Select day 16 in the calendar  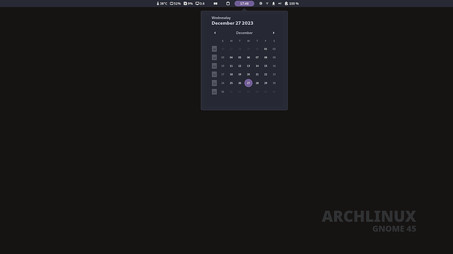tap(274, 66)
